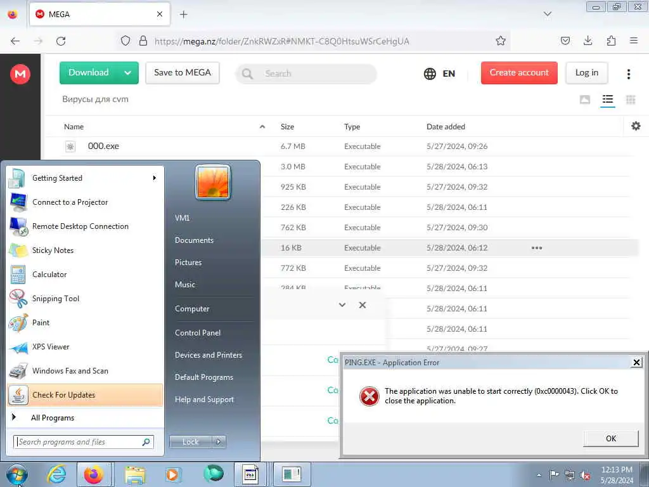Open Windows Fax and Scan
This screenshot has height=487, width=649.
(x=86, y=370)
